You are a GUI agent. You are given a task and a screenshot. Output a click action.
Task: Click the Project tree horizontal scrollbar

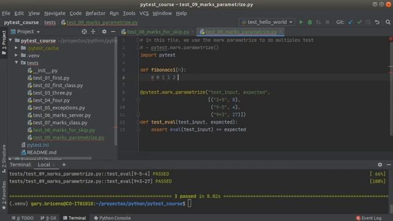tap(50, 158)
